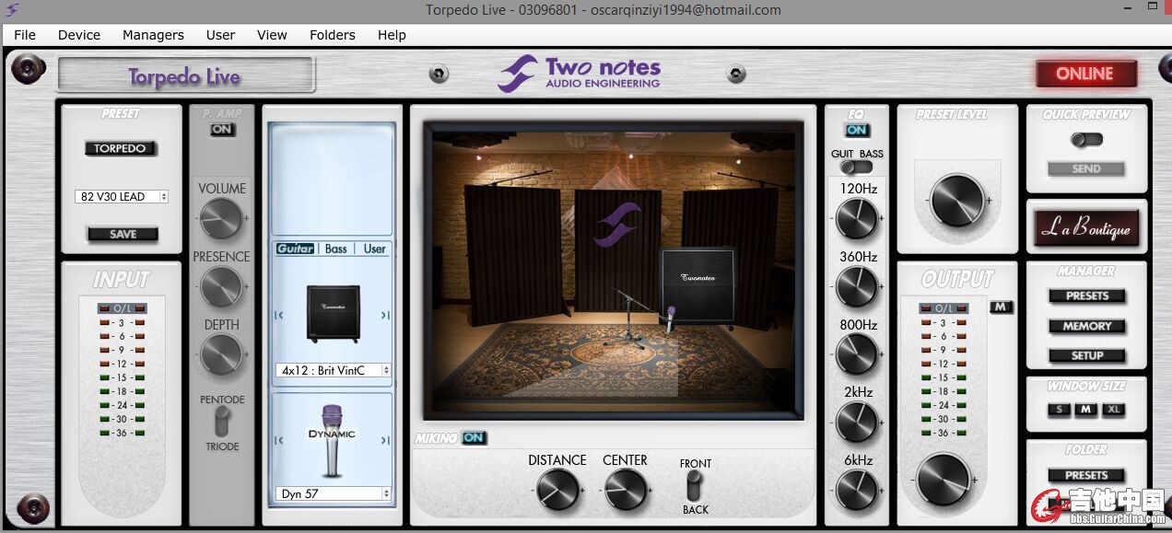Open the View menu
Image resolution: width=1172 pixels, height=533 pixels.
tap(272, 35)
